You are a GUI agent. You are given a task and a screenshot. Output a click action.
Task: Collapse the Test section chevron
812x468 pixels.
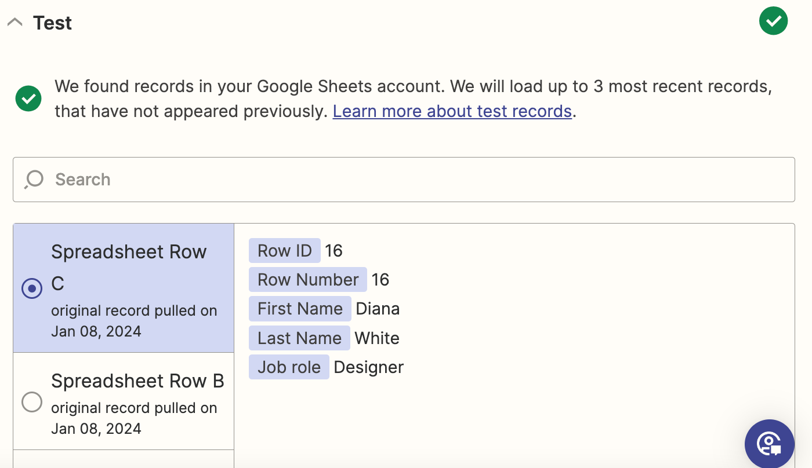(14, 23)
